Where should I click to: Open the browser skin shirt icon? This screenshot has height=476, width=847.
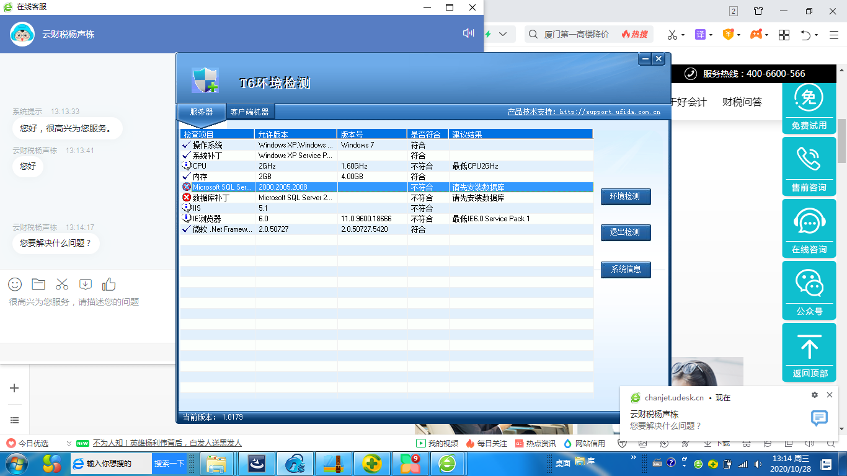pos(758,11)
